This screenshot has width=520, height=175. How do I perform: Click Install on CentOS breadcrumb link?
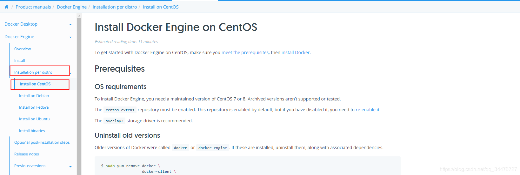[x=161, y=7]
